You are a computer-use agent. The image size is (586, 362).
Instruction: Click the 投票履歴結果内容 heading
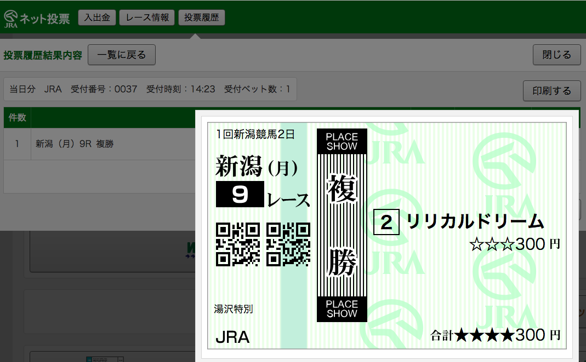43,55
